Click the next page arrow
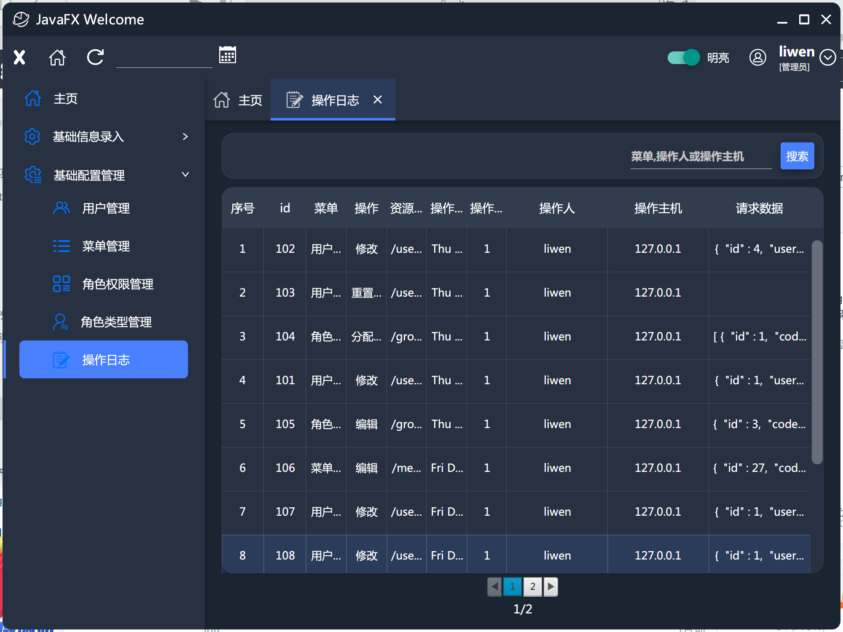The width and height of the screenshot is (843, 632). 550,586
